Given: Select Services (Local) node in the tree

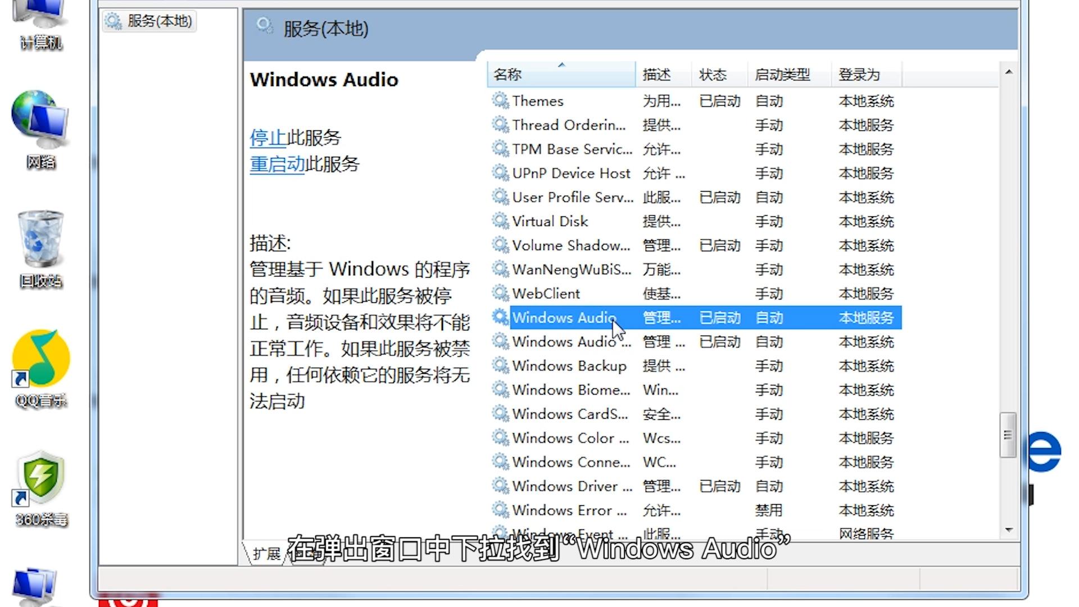Looking at the screenshot, I should pyautogui.click(x=159, y=21).
